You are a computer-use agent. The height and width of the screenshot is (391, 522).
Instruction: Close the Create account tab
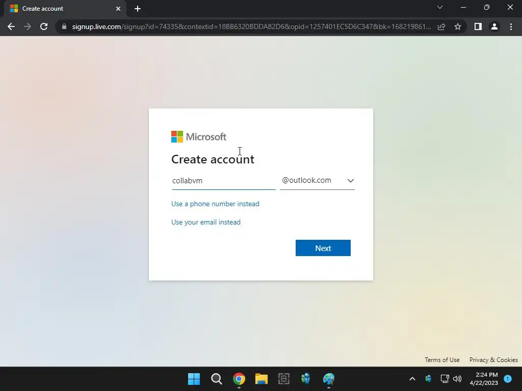click(x=118, y=9)
